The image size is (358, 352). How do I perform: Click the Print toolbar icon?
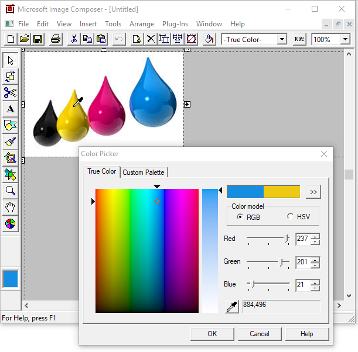click(x=56, y=39)
